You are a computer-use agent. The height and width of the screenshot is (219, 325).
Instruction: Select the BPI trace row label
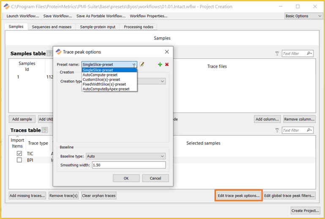click(30, 160)
